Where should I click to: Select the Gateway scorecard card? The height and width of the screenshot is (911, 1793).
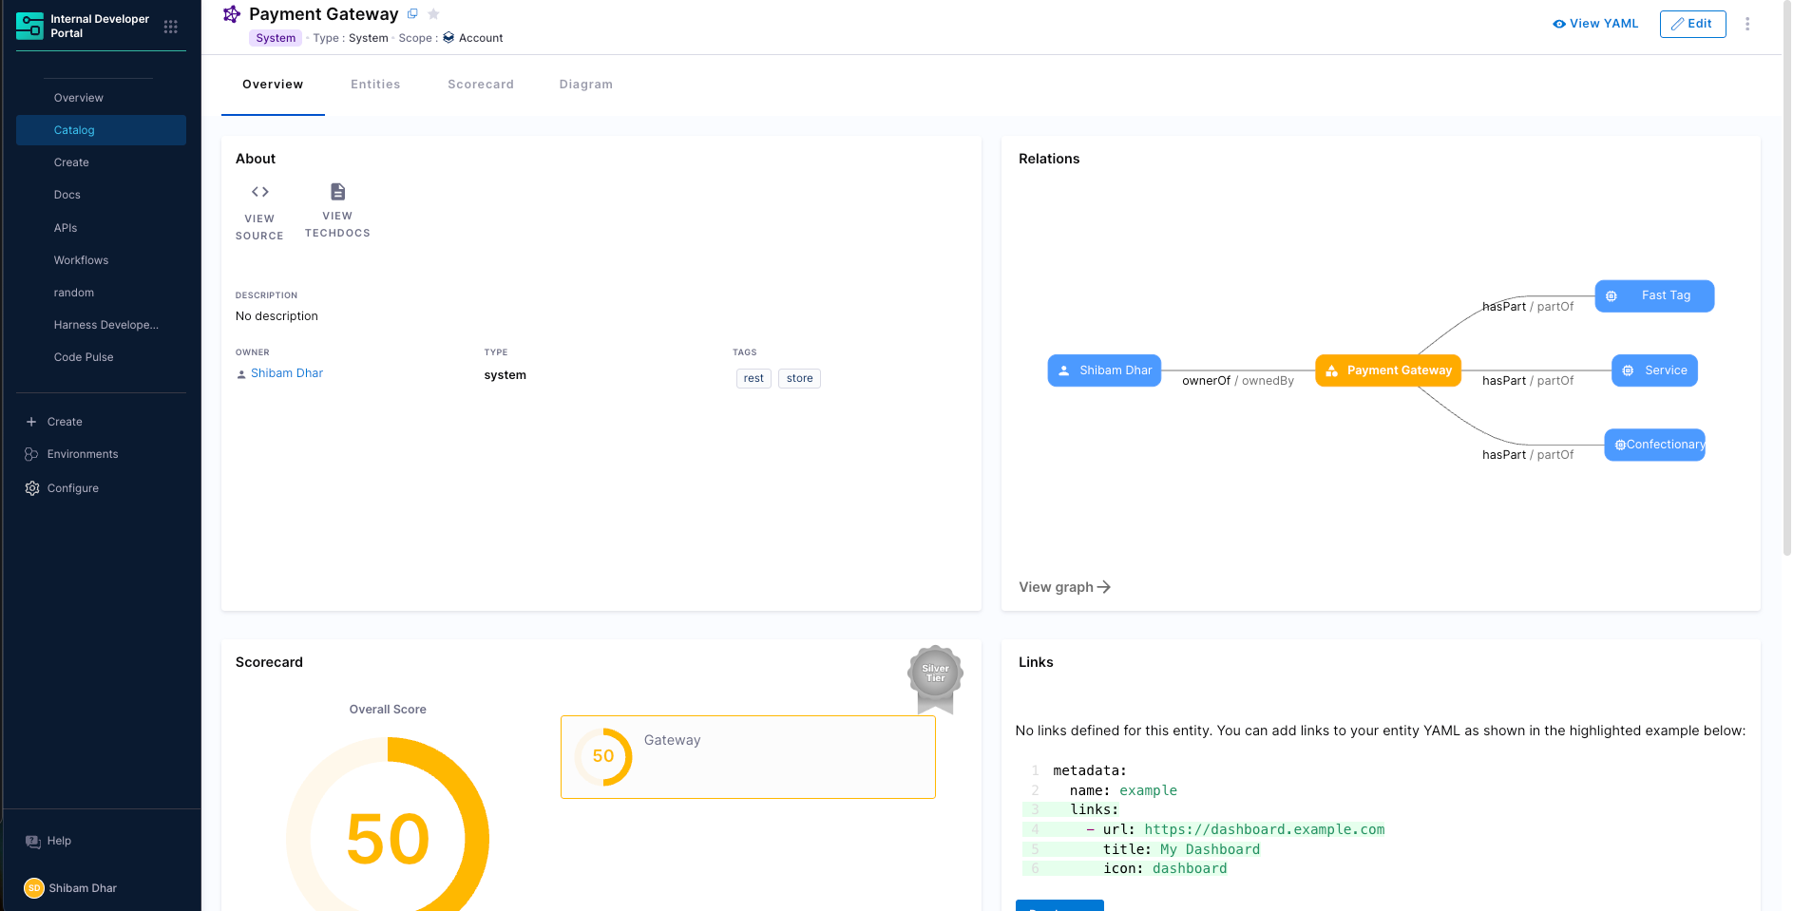pos(748,757)
